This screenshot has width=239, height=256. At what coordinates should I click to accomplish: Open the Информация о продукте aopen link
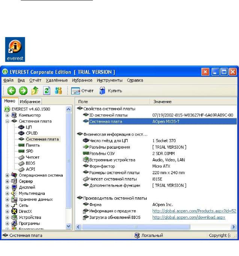pyautogui.click(x=194, y=211)
